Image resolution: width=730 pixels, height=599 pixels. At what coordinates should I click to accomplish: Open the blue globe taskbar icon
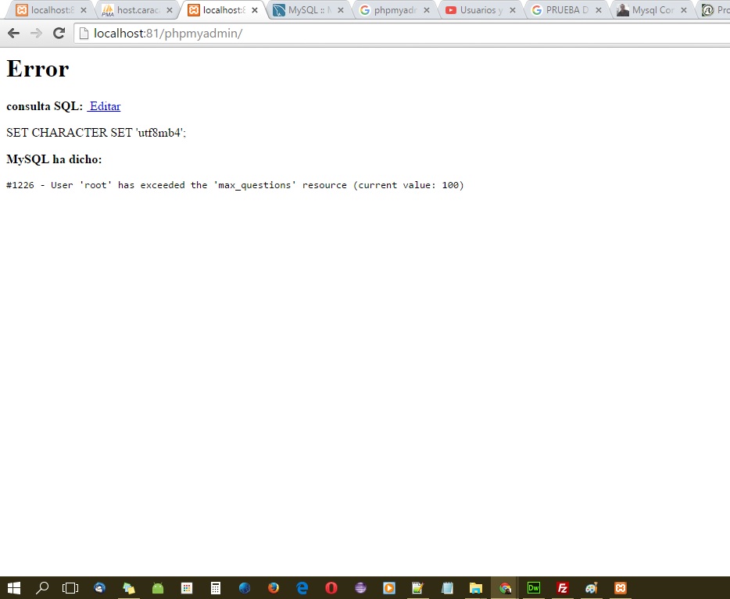click(x=245, y=588)
